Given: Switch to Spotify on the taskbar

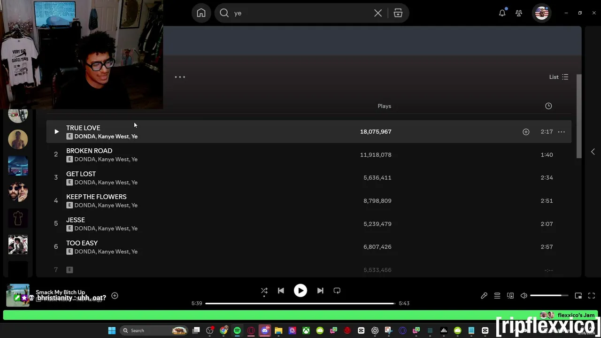Looking at the screenshot, I should [x=237, y=330].
